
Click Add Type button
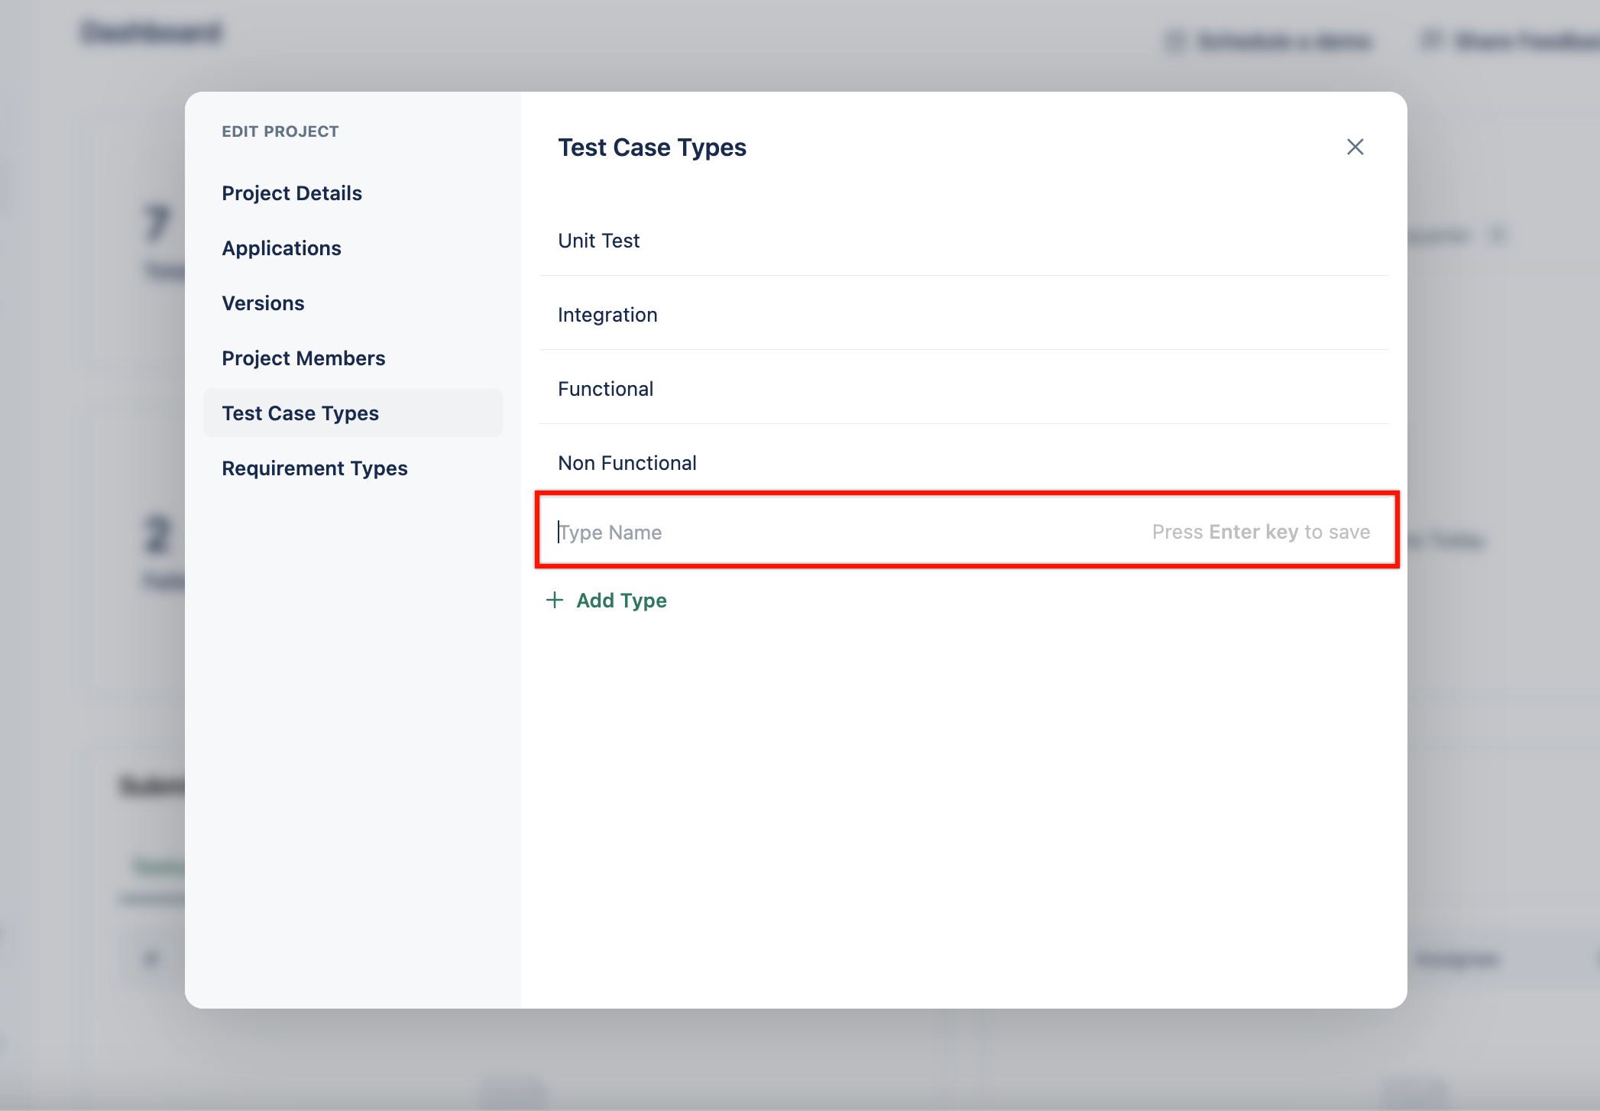607,601
